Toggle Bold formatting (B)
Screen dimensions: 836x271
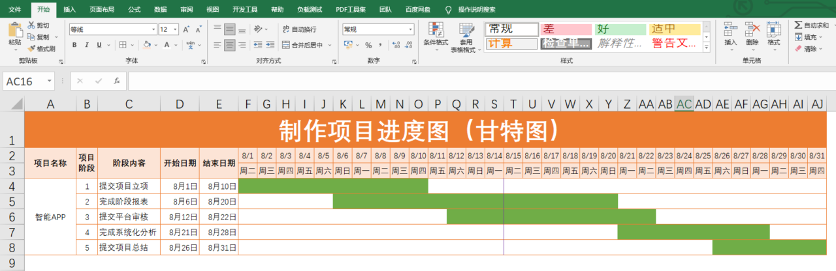click(74, 45)
